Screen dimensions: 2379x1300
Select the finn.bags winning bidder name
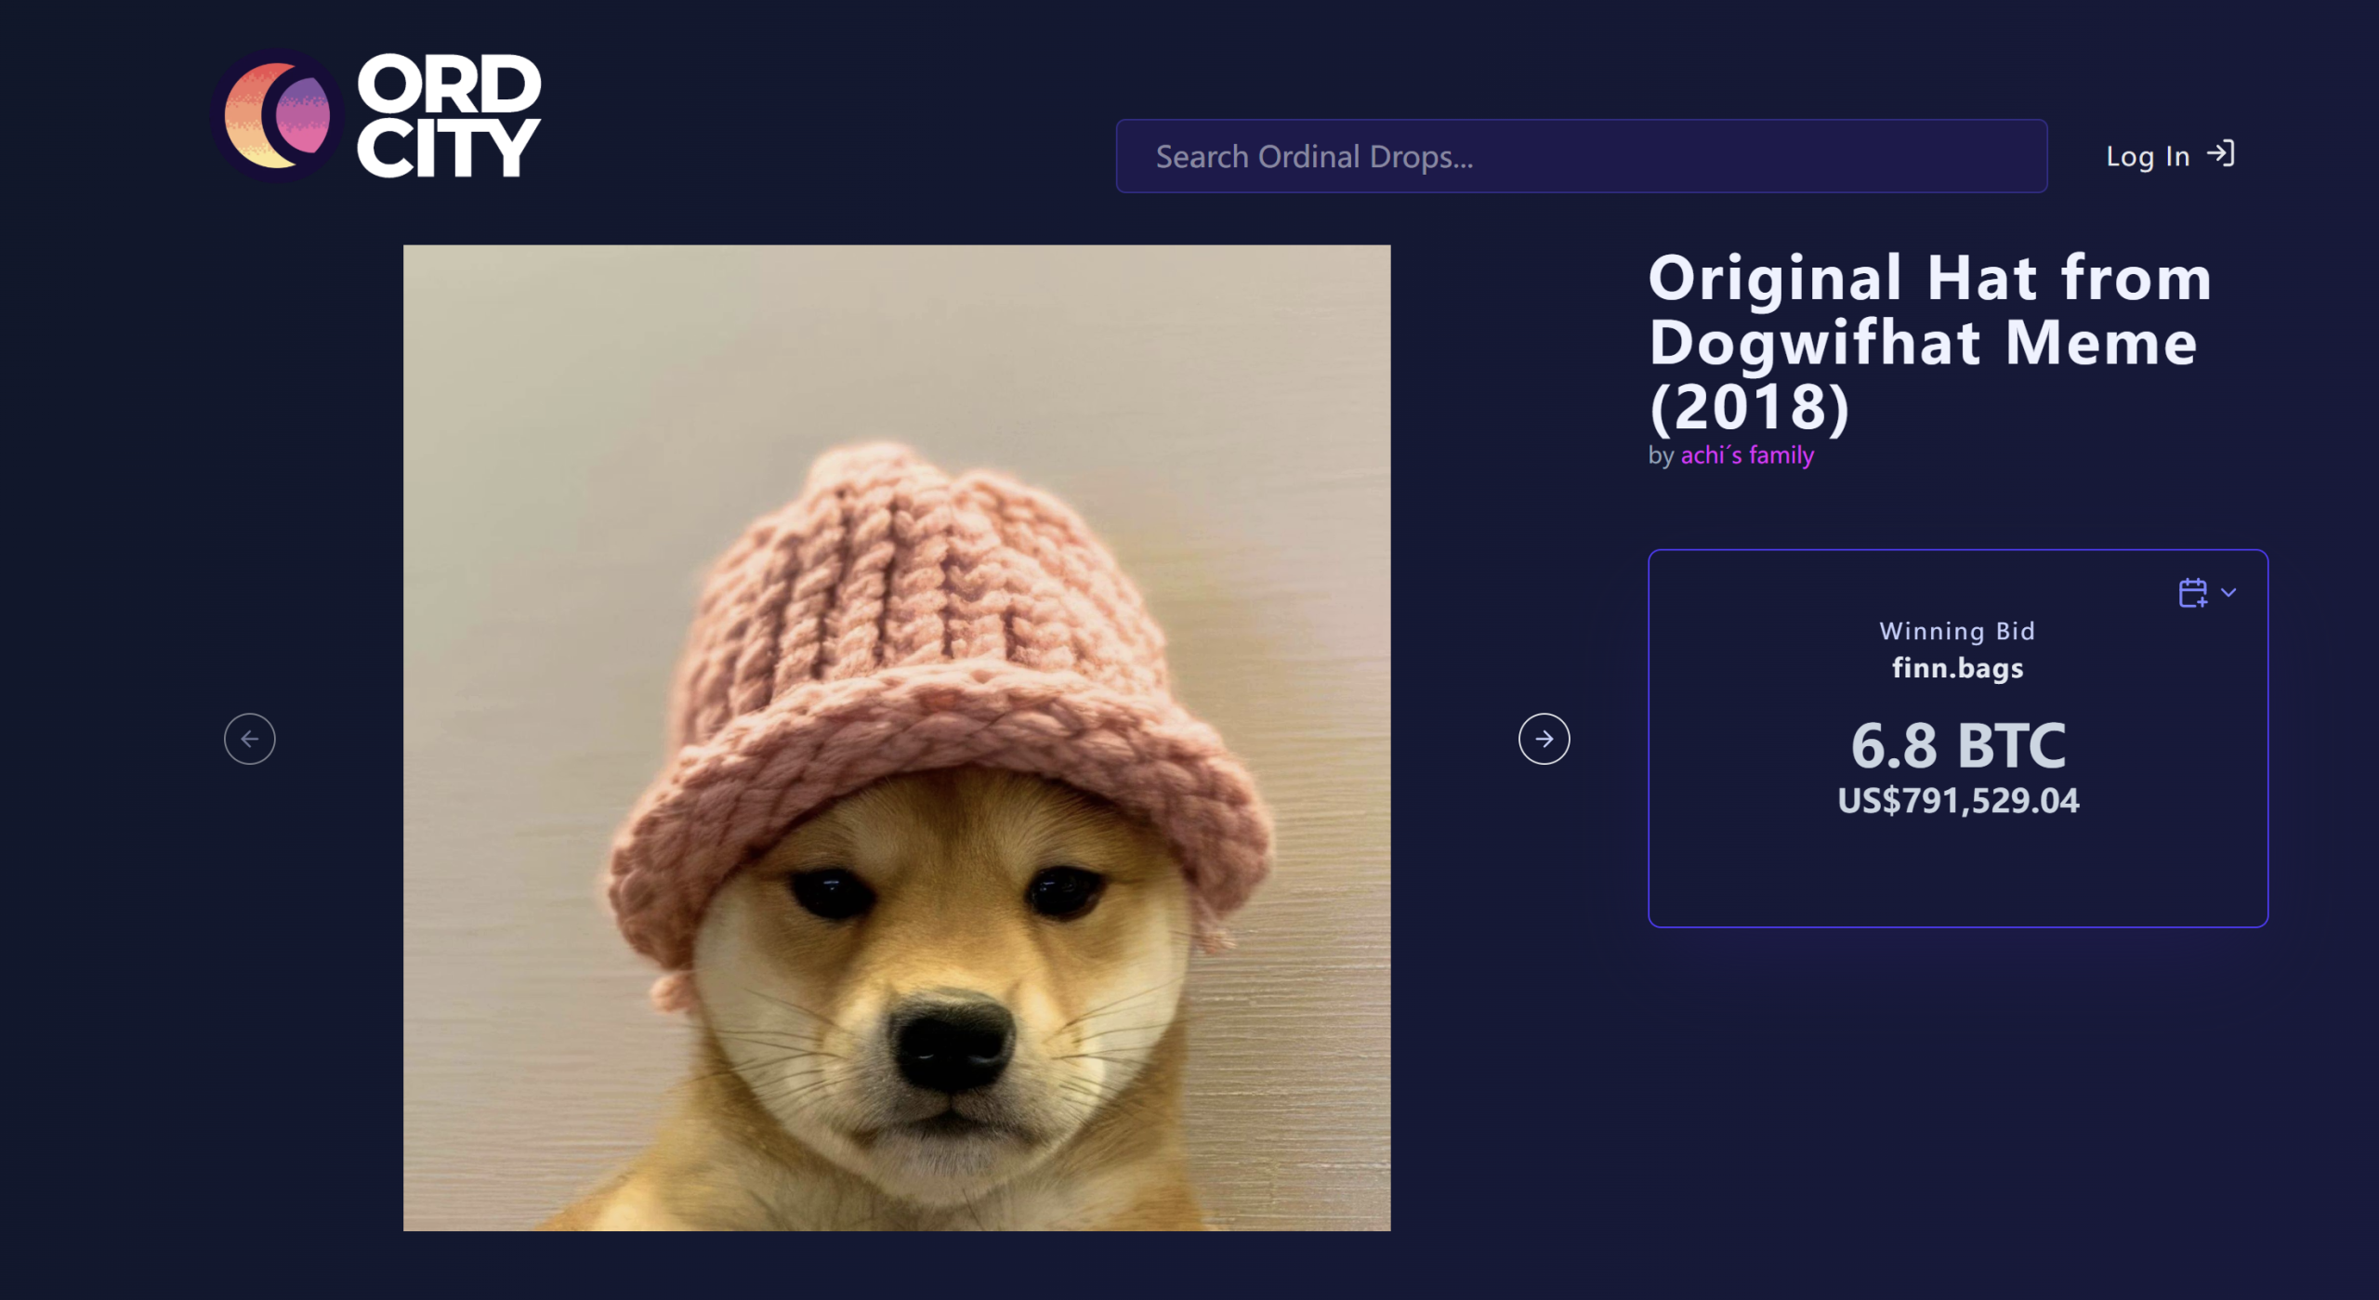point(1957,668)
